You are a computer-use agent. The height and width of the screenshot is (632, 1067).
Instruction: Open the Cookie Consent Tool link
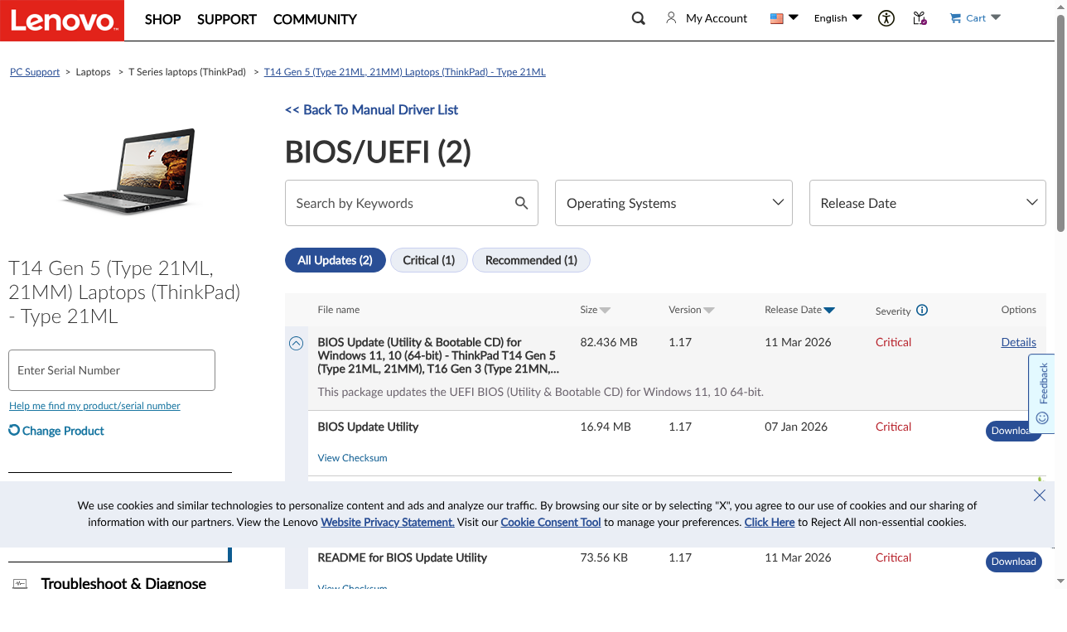coord(551,523)
